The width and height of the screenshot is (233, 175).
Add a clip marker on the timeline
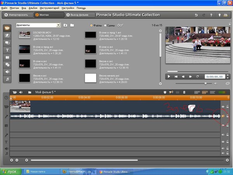(165, 93)
